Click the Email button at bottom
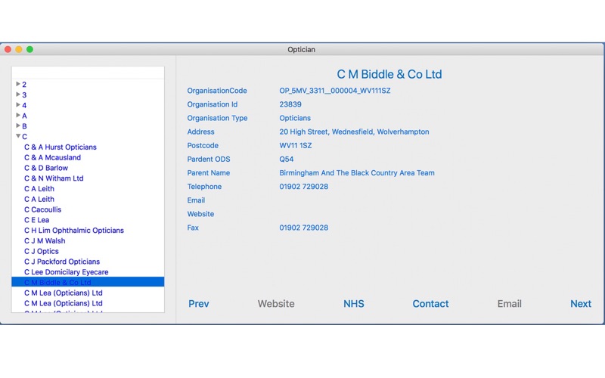The image size is (605, 378). point(509,304)
